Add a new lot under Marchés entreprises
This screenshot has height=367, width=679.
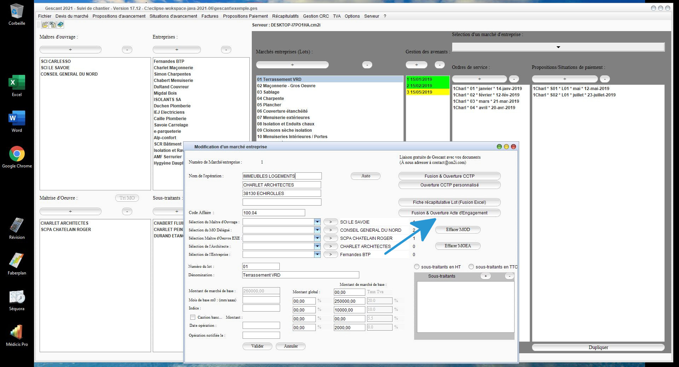pyautogui.click(x=292, y=65)
